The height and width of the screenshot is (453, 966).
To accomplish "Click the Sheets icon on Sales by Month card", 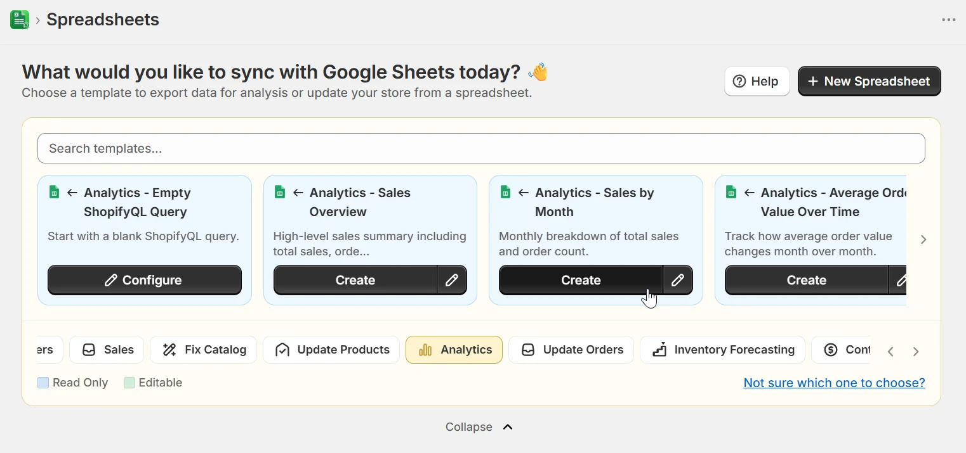I will tap(505, 192).
